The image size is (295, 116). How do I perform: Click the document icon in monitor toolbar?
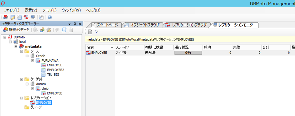(90, 32)
